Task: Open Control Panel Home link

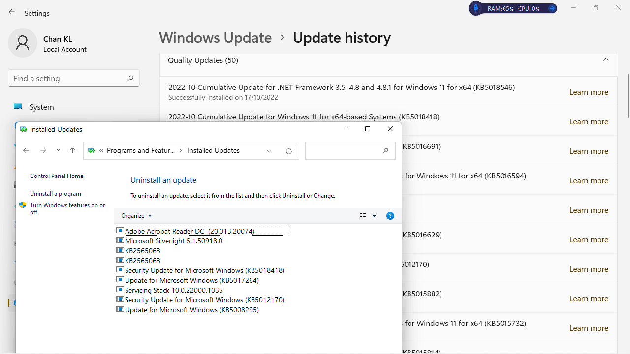Action: tap(57, 176)
